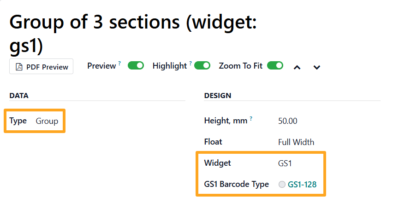The image size is (393, 209).
Task: Toggle the Highlight switch
Action: click(202, 66)
